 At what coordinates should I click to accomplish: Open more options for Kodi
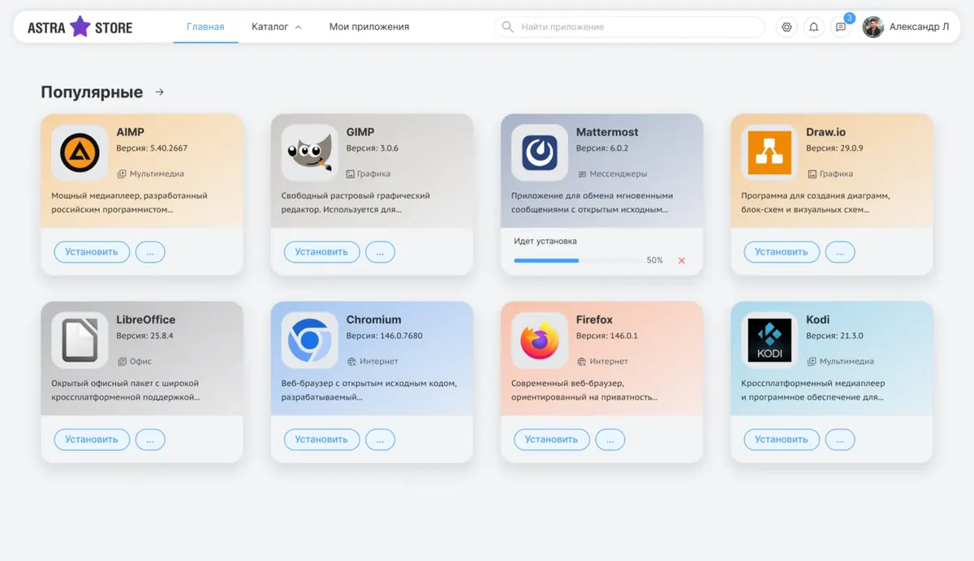click(x=840, y=439)
